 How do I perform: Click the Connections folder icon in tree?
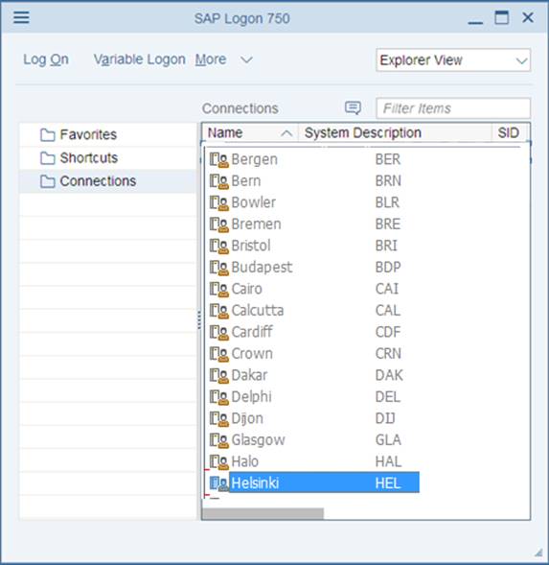tap(48, 181)
